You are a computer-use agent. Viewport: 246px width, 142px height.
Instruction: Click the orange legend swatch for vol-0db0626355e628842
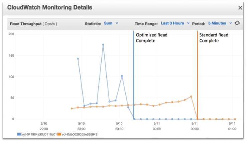[x=59, y=134]
